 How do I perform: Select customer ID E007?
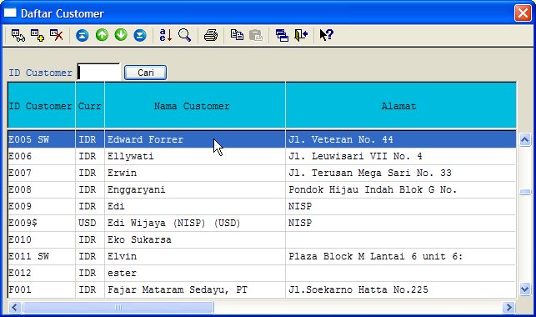[42, 173]
